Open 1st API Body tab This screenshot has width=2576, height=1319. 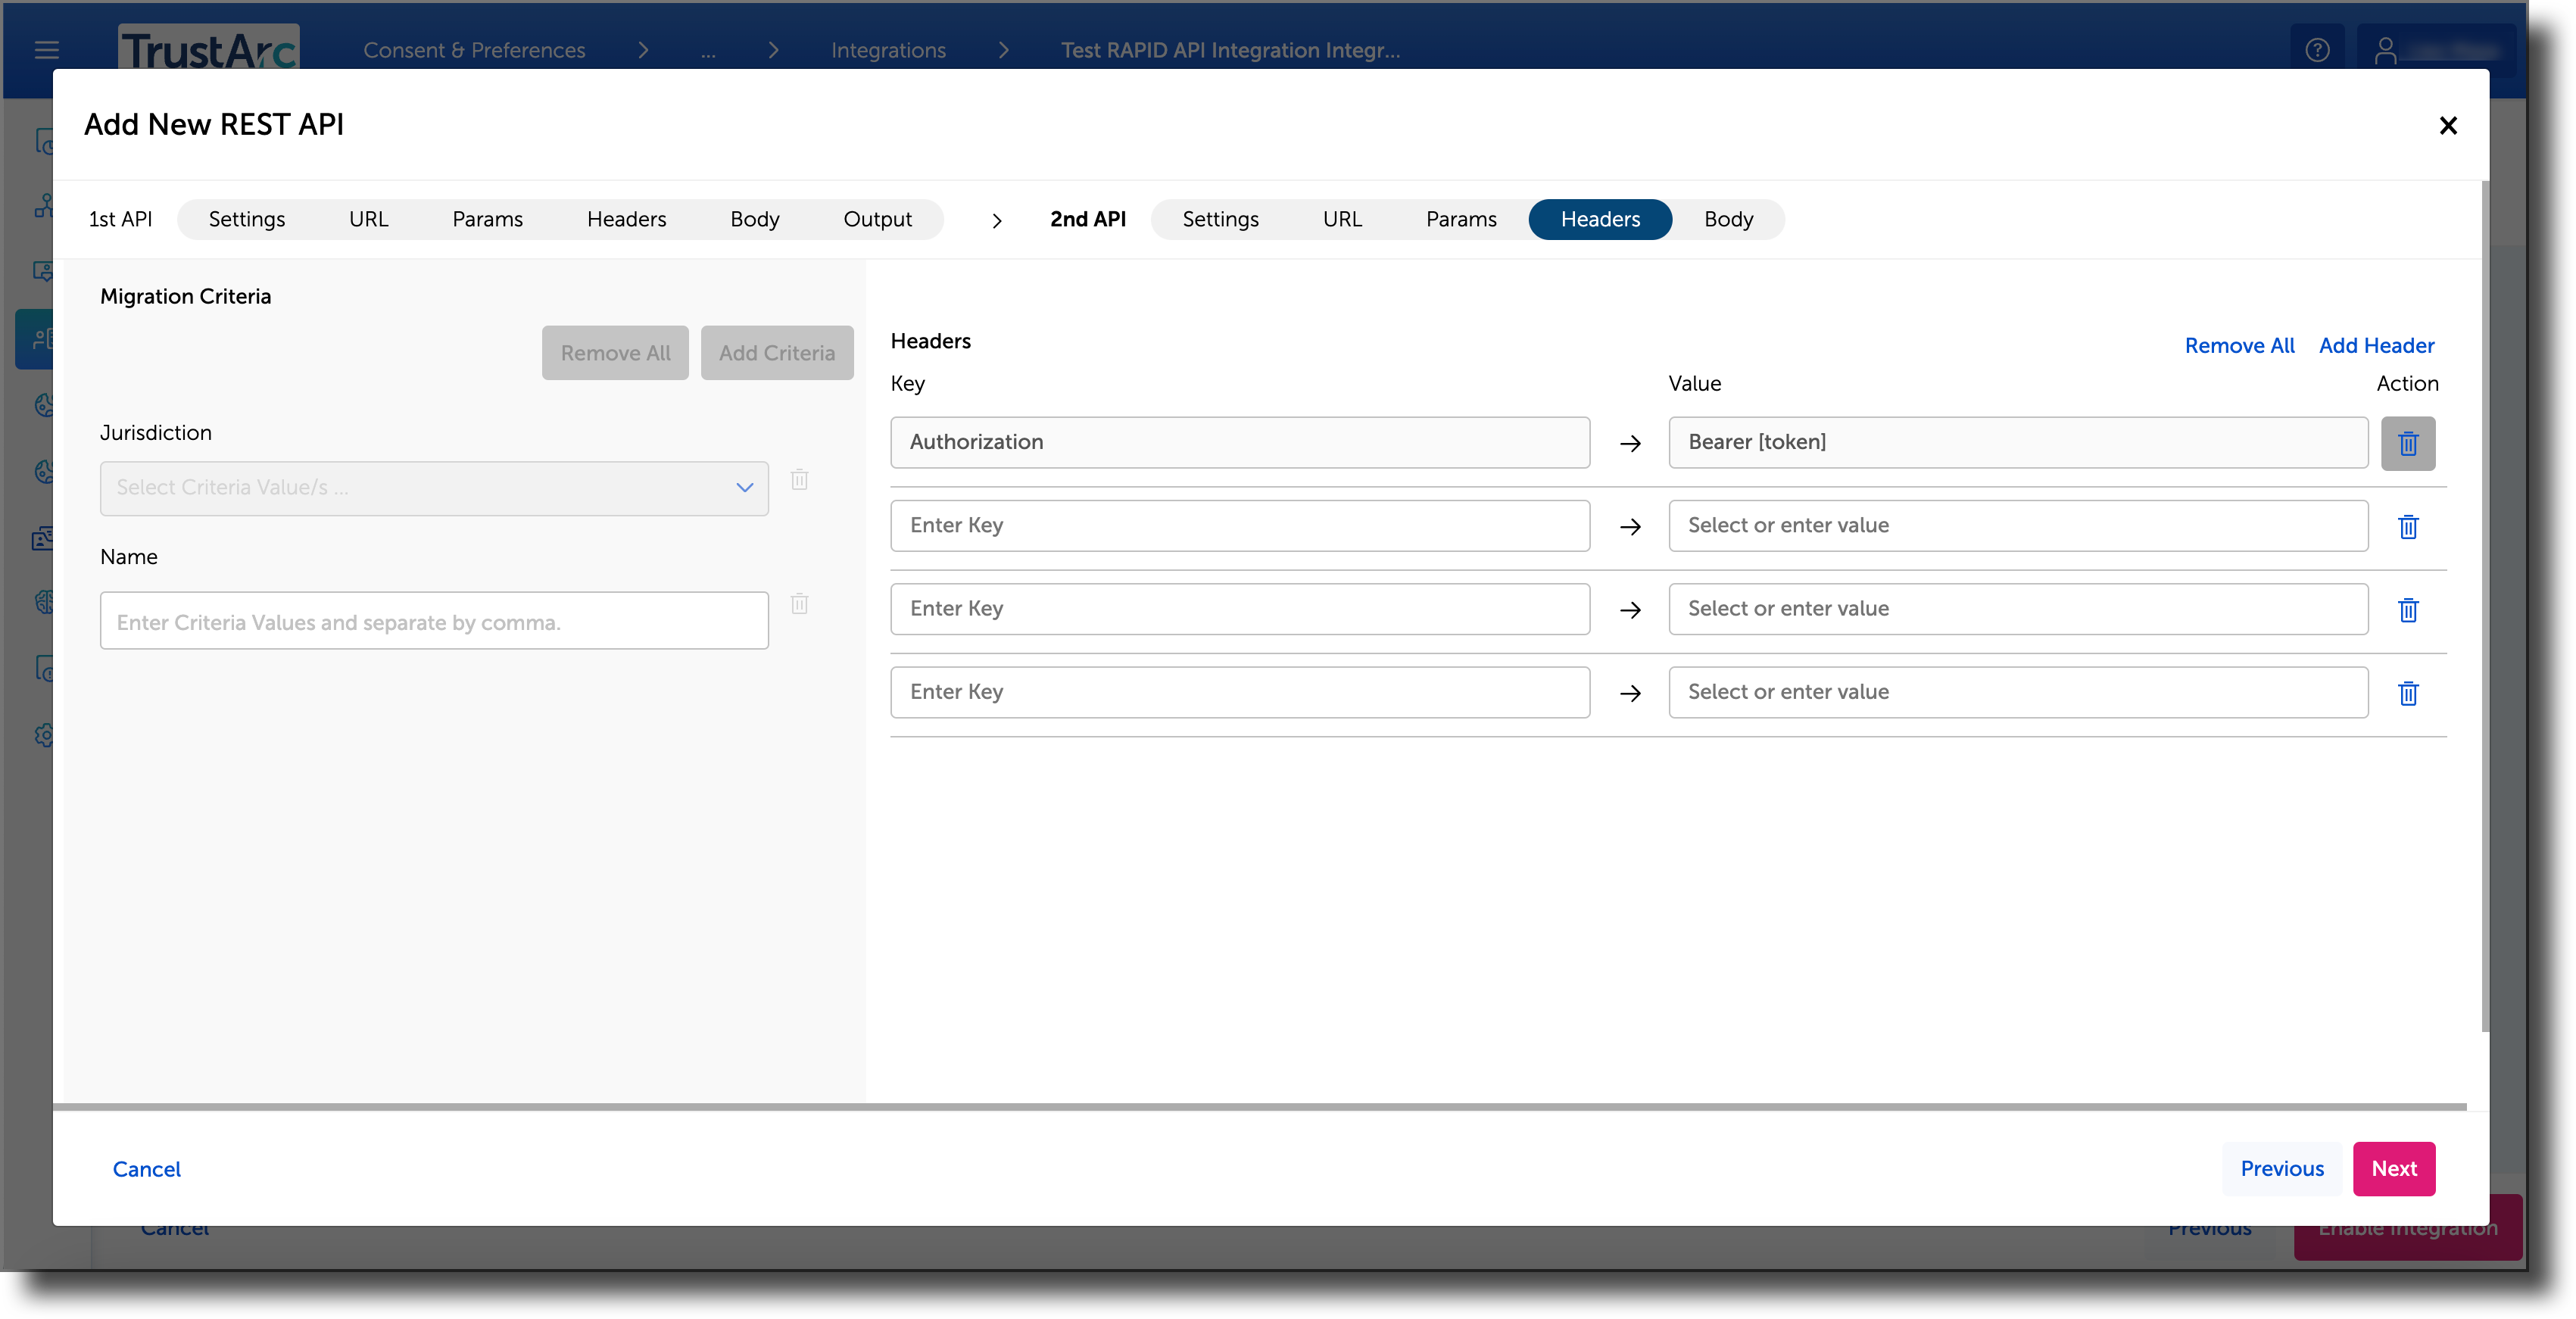754,219
